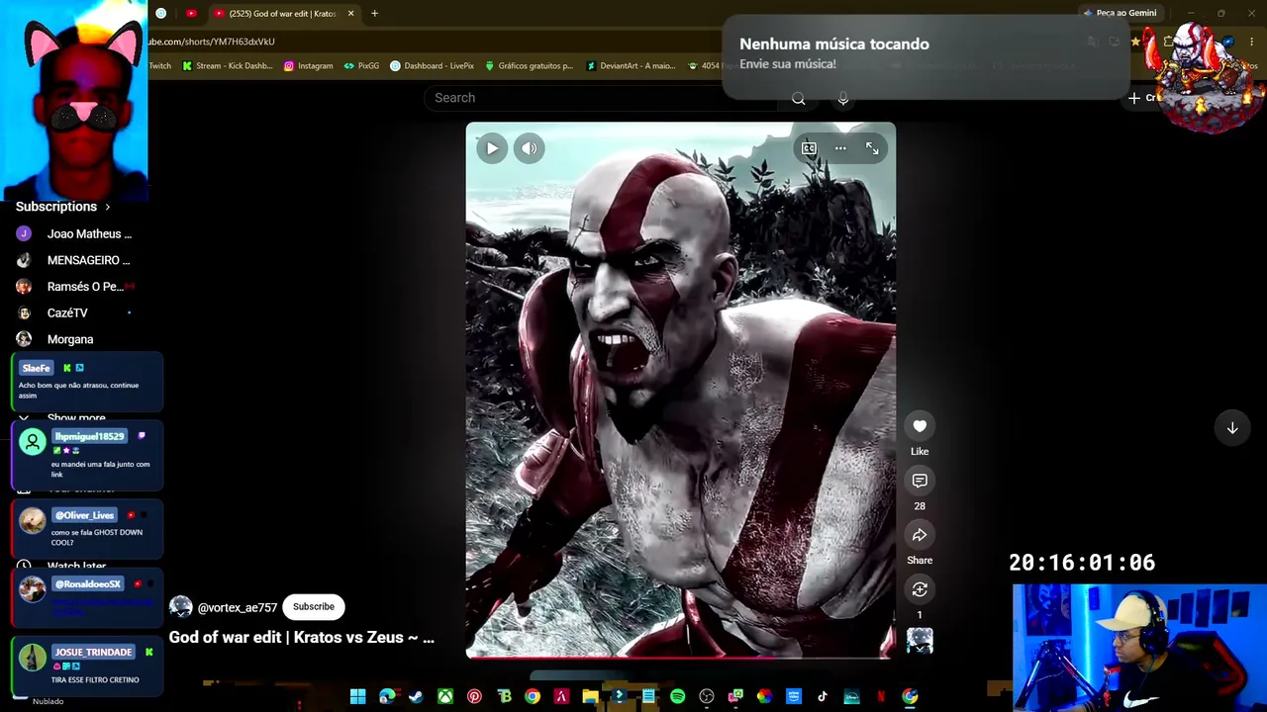Open Peça ao Gemini
Viewport: 1267px width, 712px height.
[1120, 13]
